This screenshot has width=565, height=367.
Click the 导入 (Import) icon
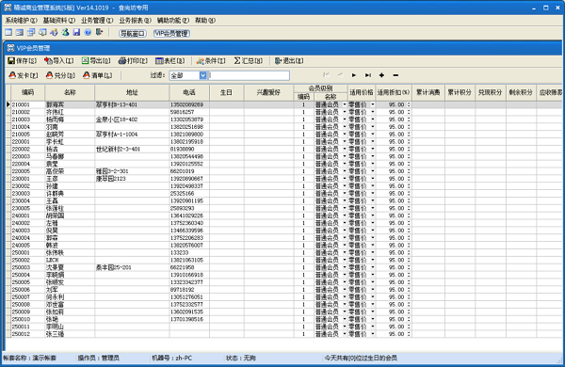point(48,61)
